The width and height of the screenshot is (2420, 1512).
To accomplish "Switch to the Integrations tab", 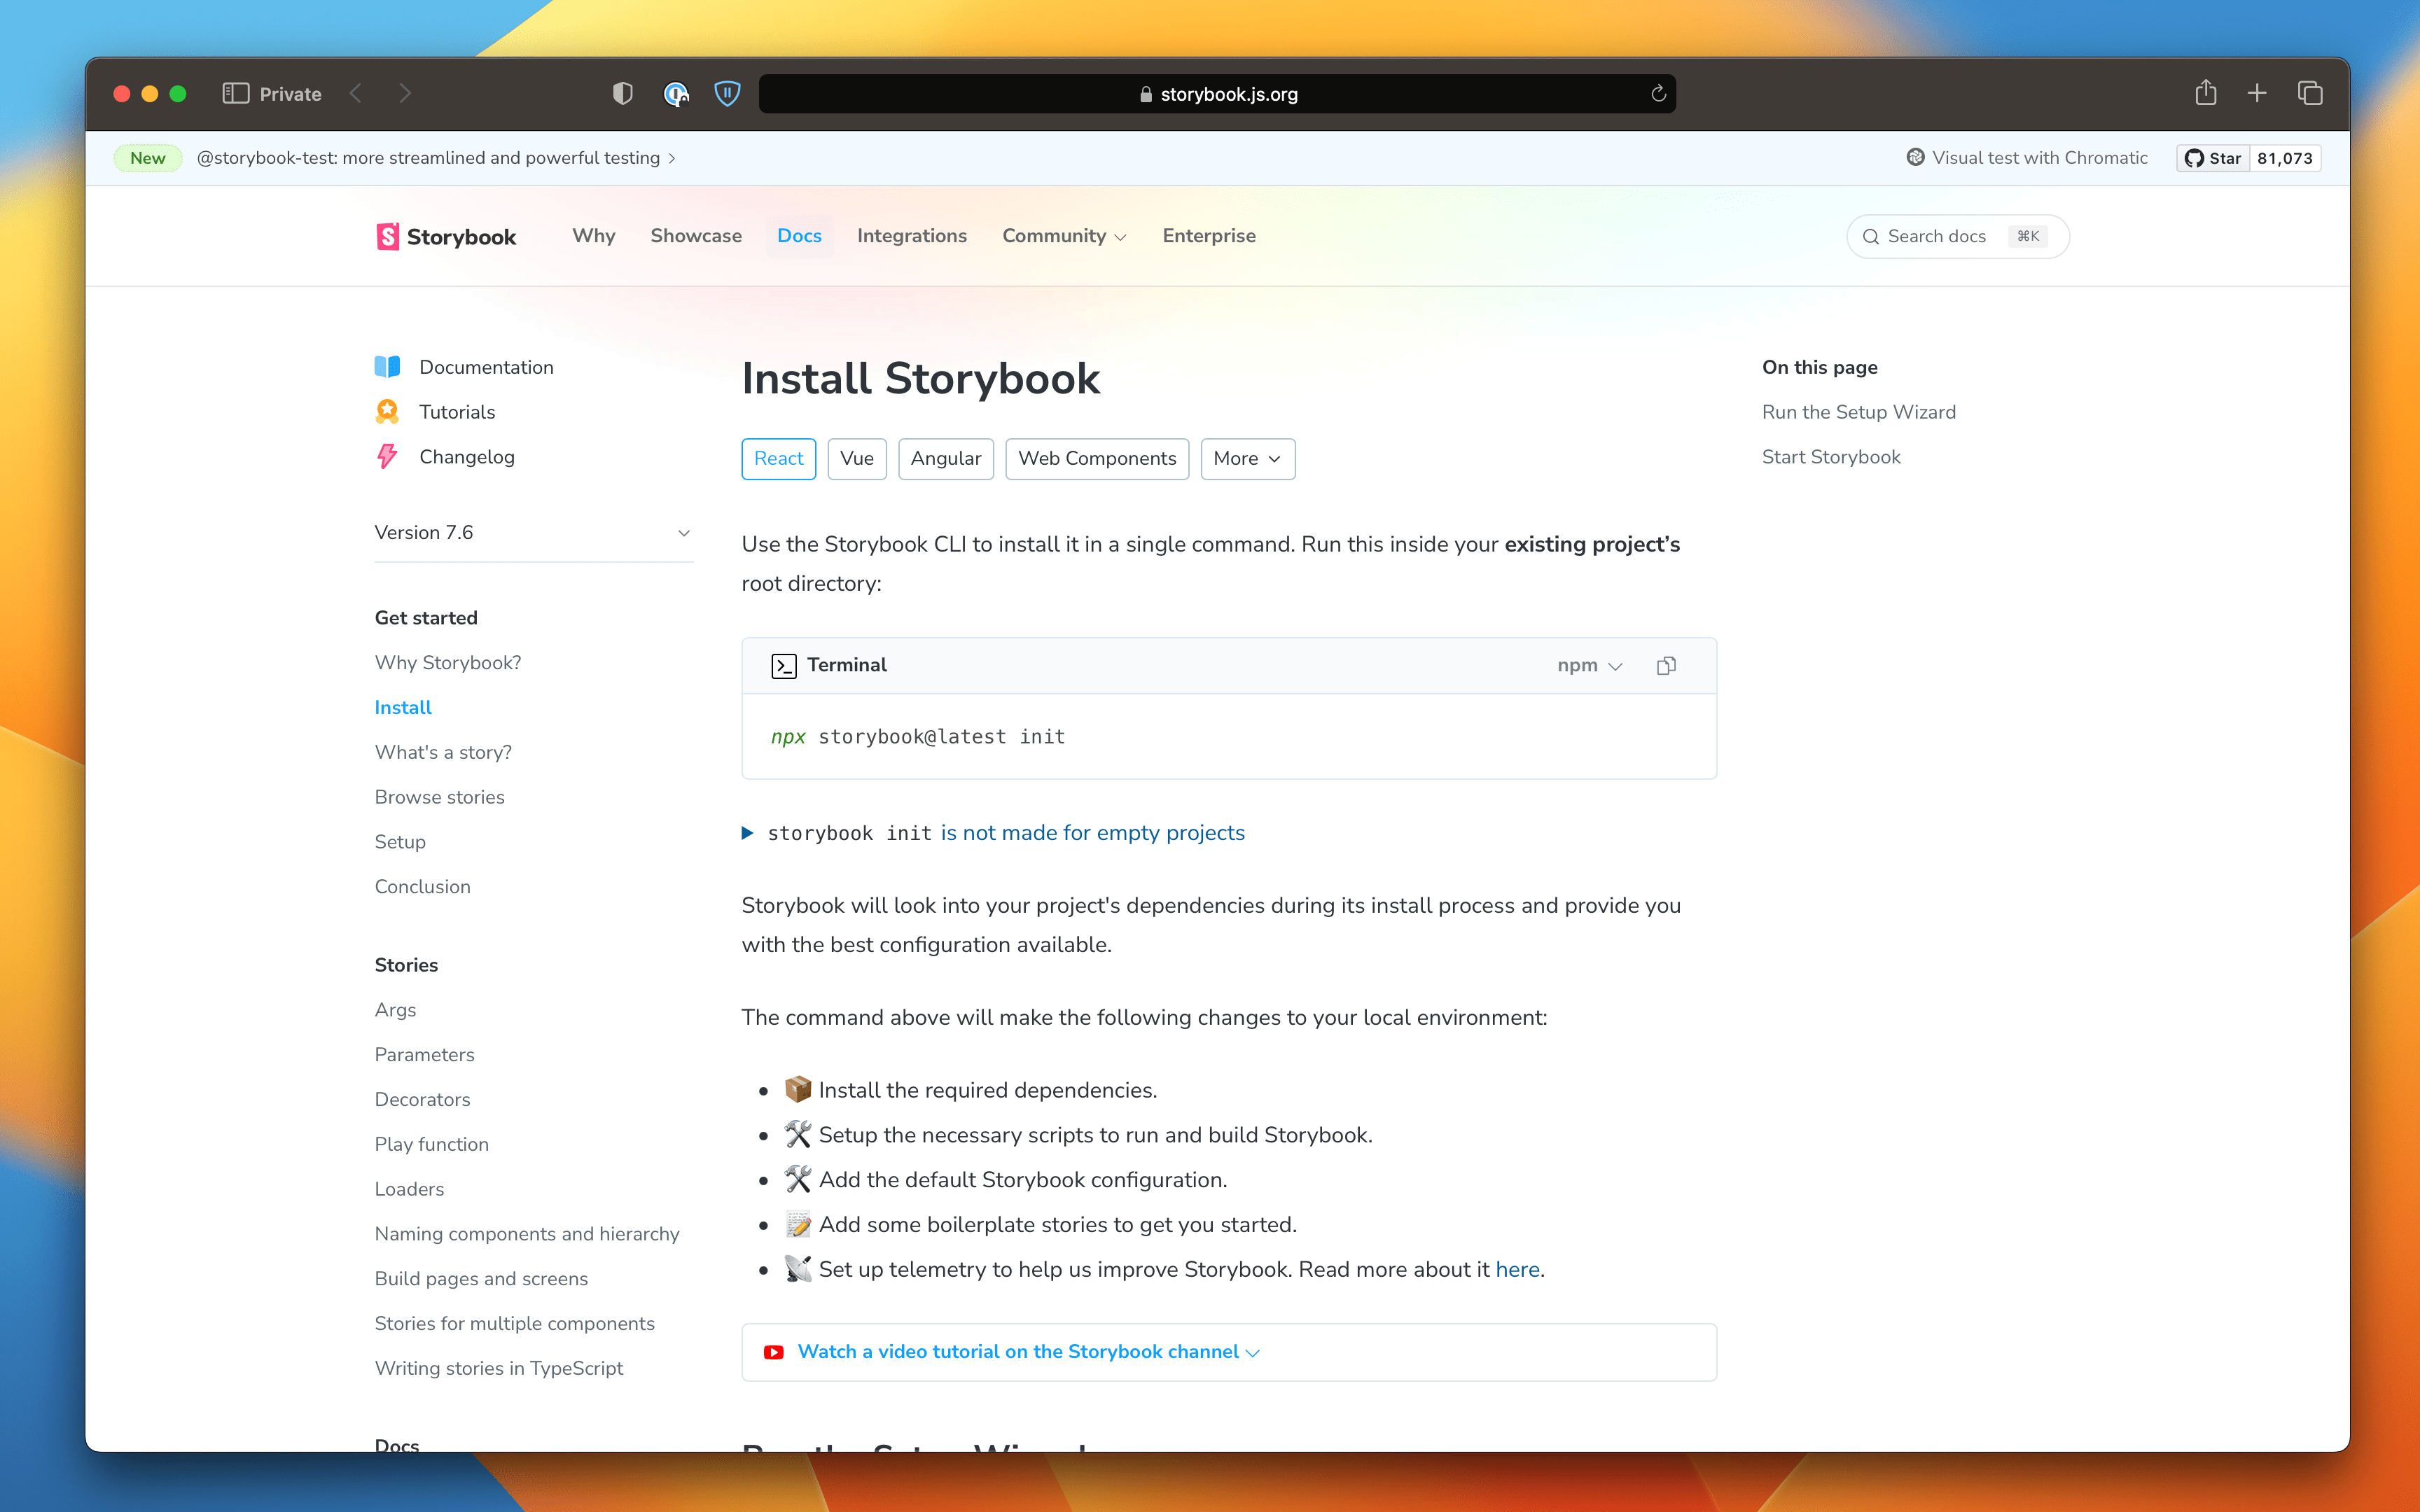I will (x=911, y=236).
